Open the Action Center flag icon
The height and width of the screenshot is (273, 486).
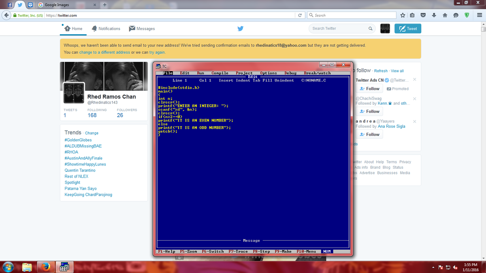click(441, 267)
